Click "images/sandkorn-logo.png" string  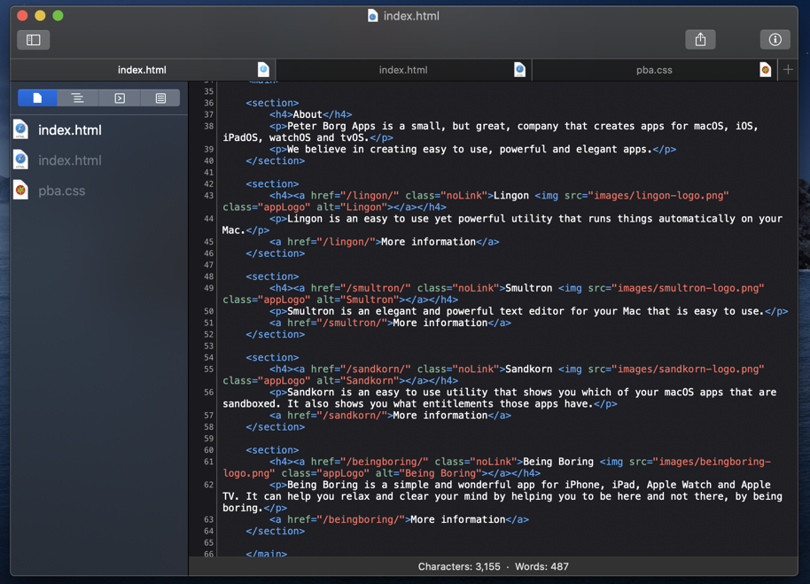pyautogui.click(x=688, y=370)
